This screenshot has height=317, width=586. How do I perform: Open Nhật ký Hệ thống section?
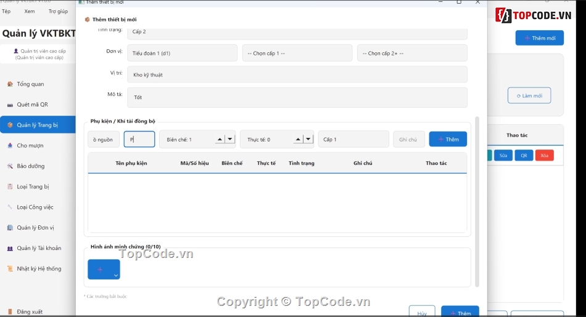[38, 268]
